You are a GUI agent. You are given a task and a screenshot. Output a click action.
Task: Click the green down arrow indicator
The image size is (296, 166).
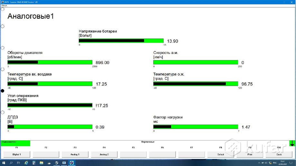click(x=292, y=143)
